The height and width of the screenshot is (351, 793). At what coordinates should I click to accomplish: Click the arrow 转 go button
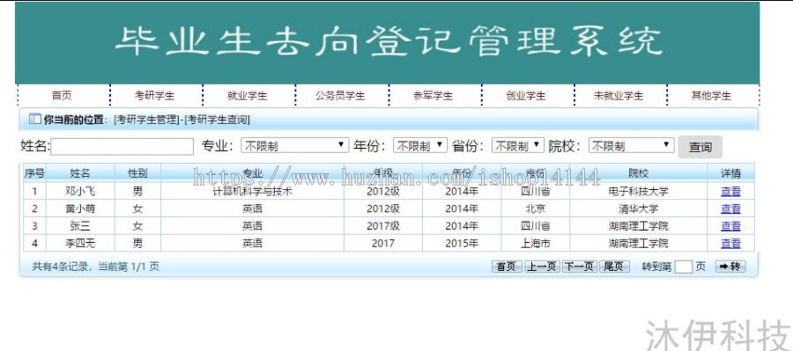730,267
